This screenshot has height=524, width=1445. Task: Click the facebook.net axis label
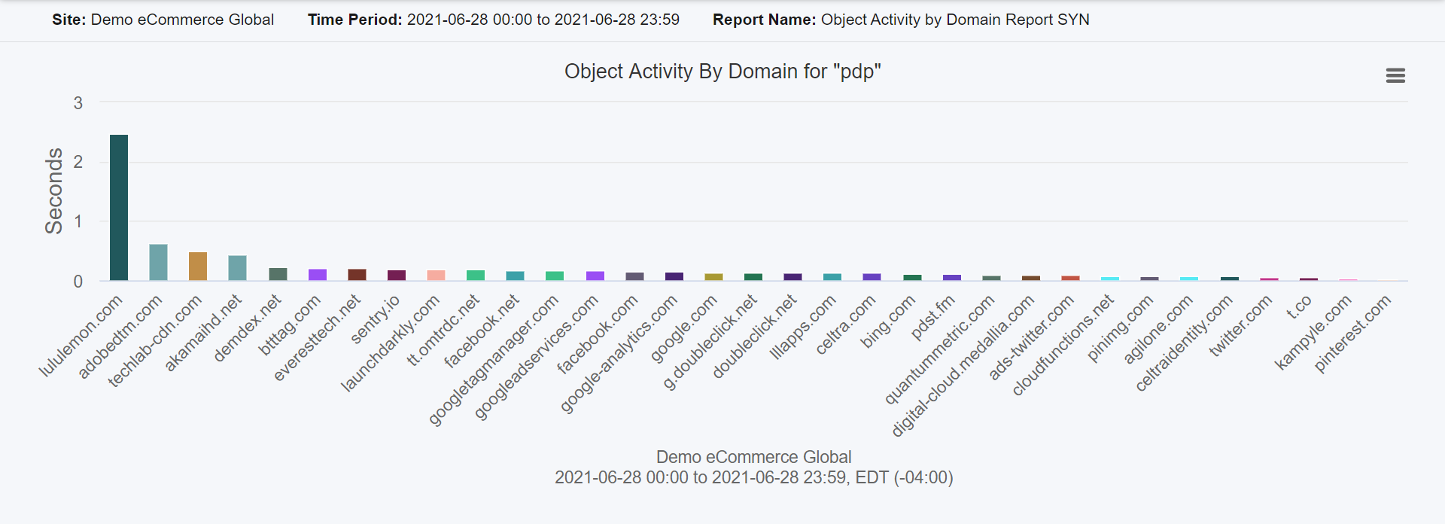point(482,331)
